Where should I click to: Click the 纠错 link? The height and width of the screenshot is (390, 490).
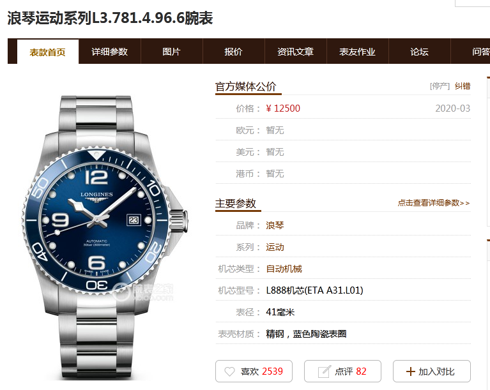click(463, 86)
